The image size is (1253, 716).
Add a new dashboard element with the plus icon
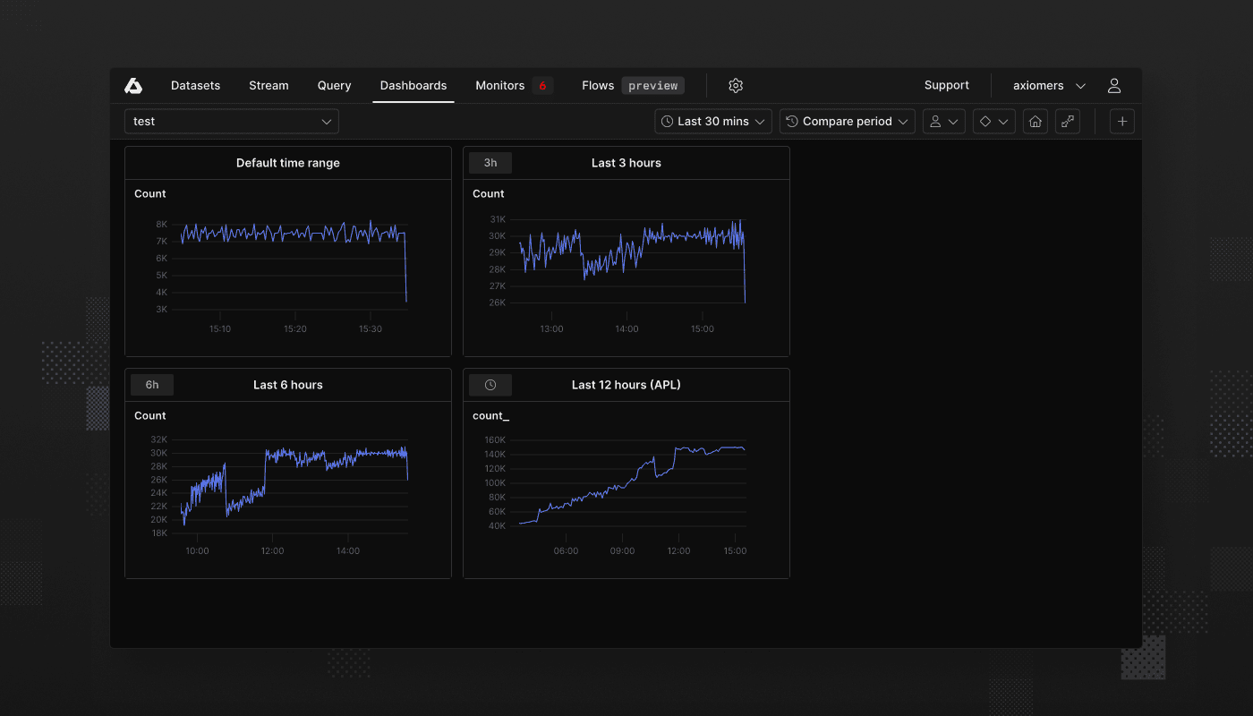coord(1121,121)
